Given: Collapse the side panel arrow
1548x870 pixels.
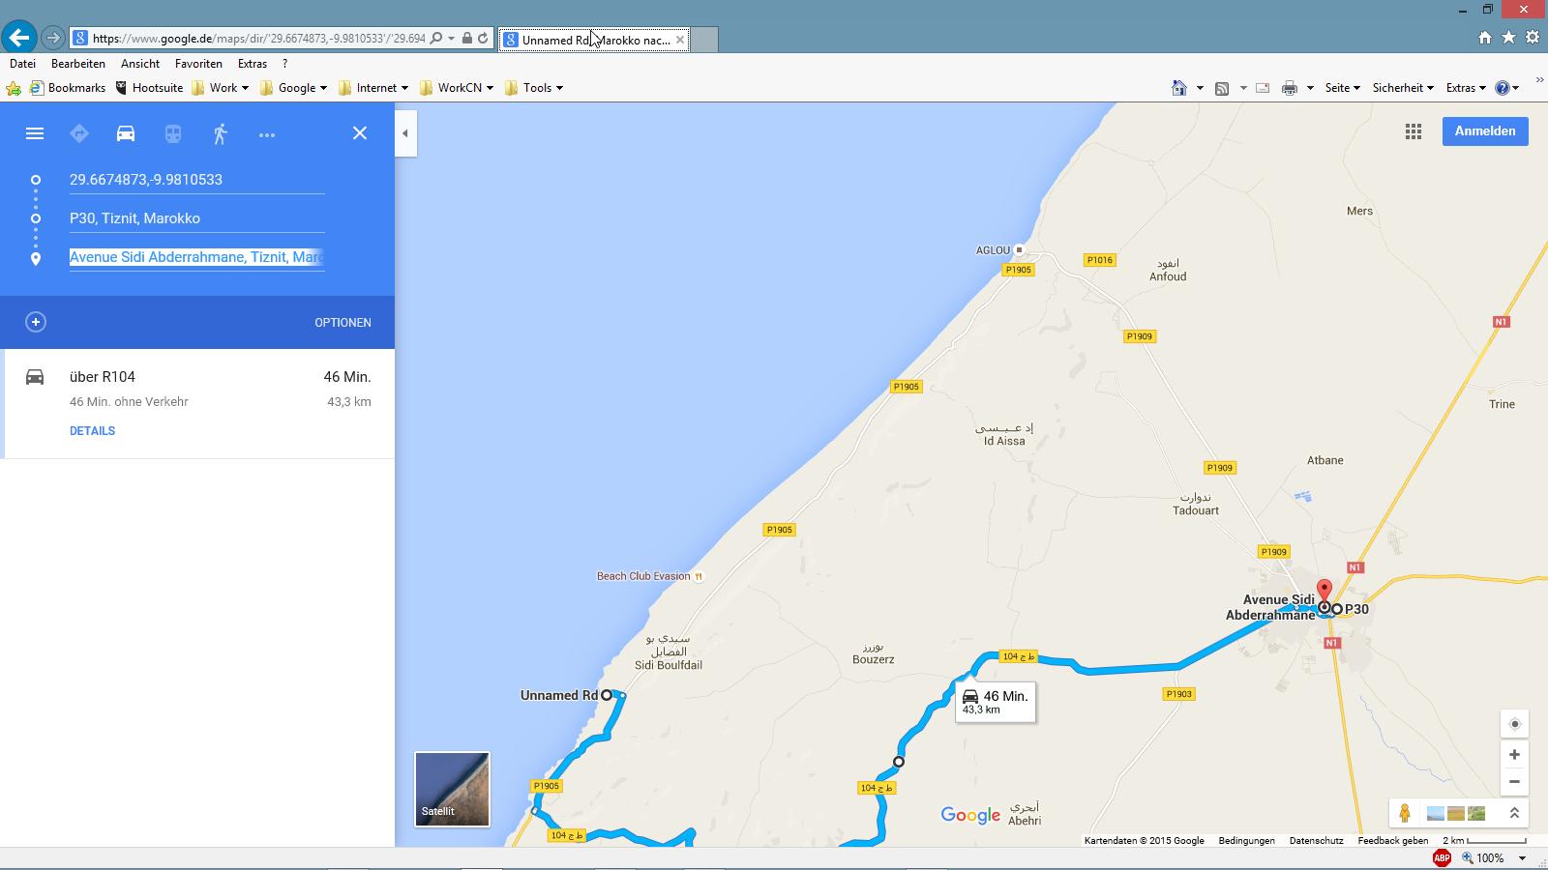Looking at the screenshot, I should coord(405,133).
